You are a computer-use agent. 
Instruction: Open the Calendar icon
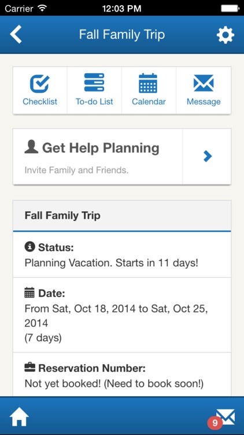[148, 83]
